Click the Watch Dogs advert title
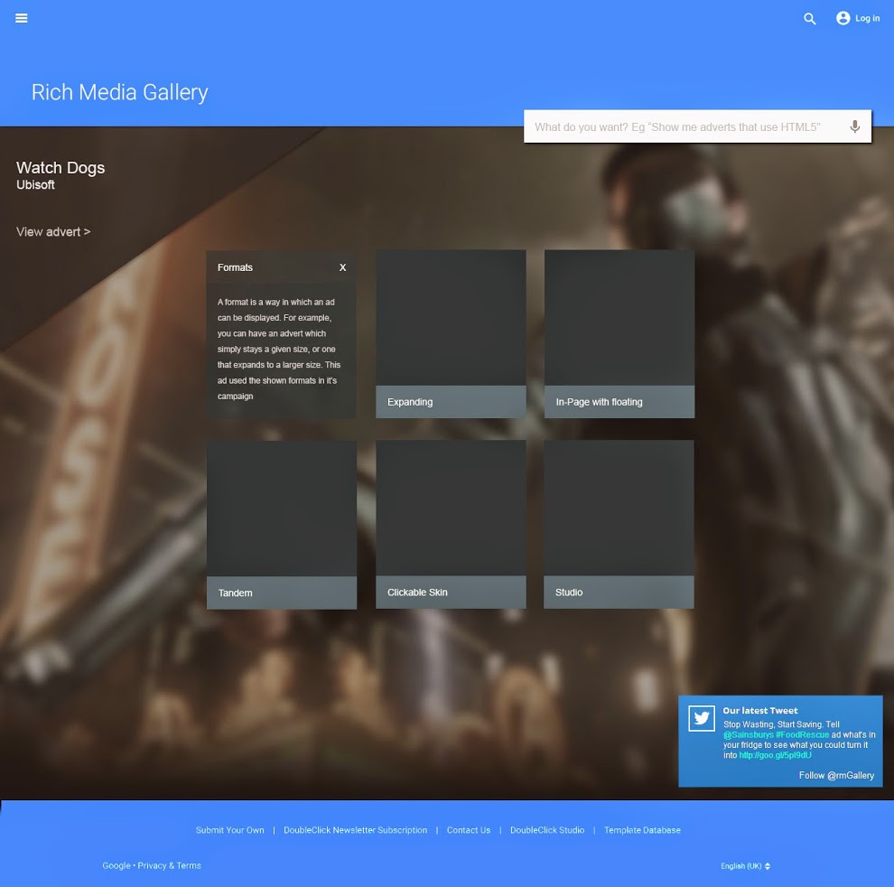 [61, 168]
